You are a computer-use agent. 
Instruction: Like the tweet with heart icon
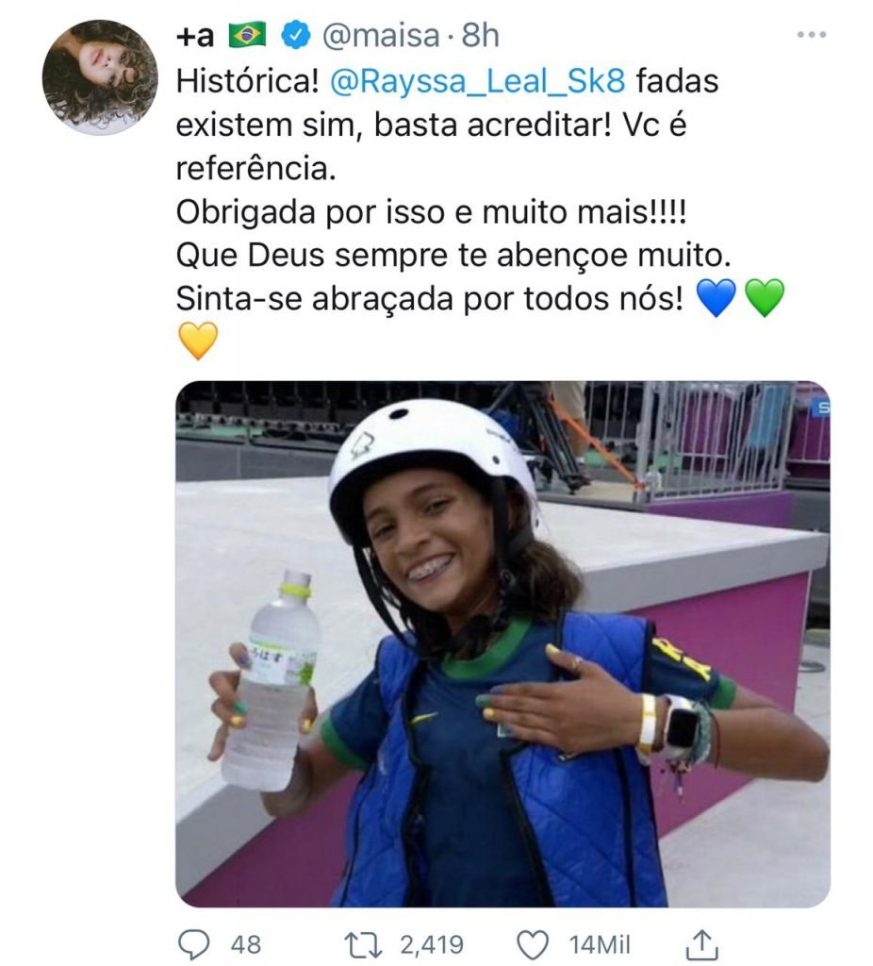(532, 944)
